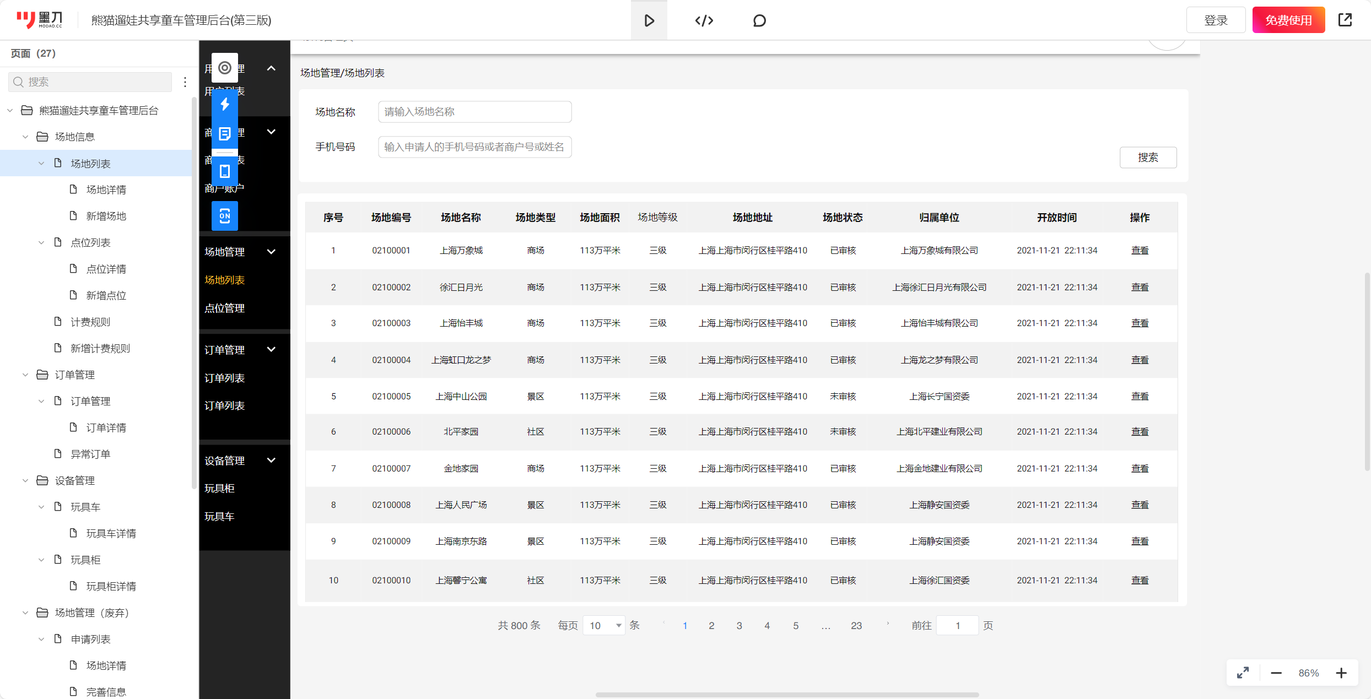Open 场地详情 page under 场地列表
This screenshot has width=1371, height=699.
pyautogui.click(x=106, y=189)
